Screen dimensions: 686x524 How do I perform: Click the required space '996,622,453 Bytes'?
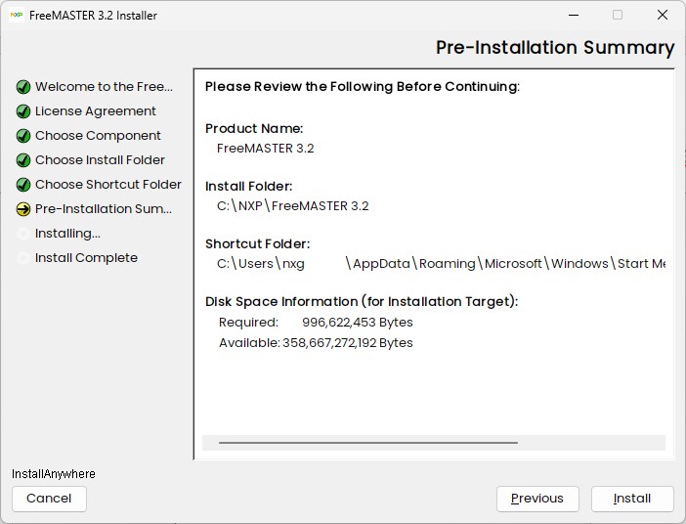pos(358,323)
